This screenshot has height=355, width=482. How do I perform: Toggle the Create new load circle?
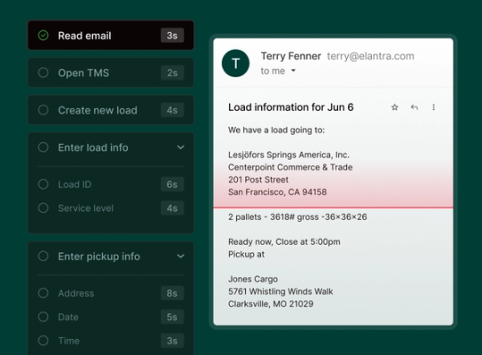(x=43, y=110)
